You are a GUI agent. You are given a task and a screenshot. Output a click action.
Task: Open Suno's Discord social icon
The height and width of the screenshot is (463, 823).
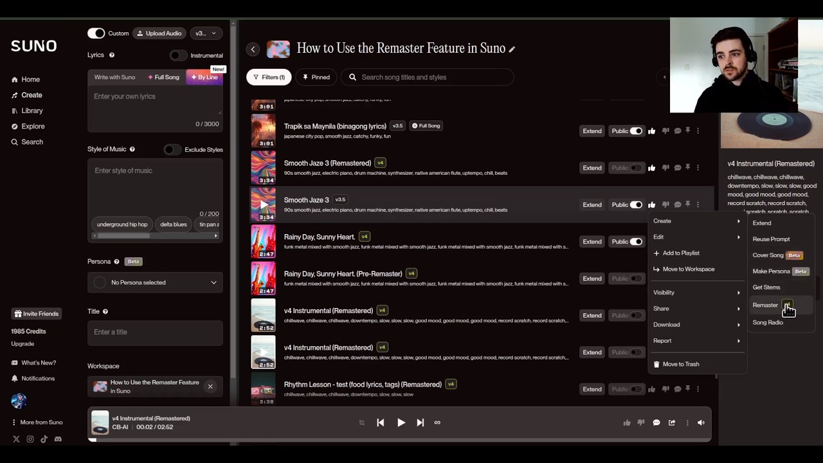click(x=58, y=439)
